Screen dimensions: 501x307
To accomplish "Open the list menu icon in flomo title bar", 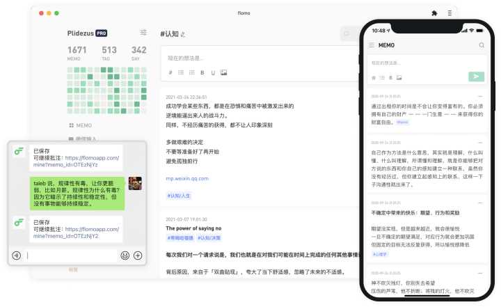I will click(450, 13).
